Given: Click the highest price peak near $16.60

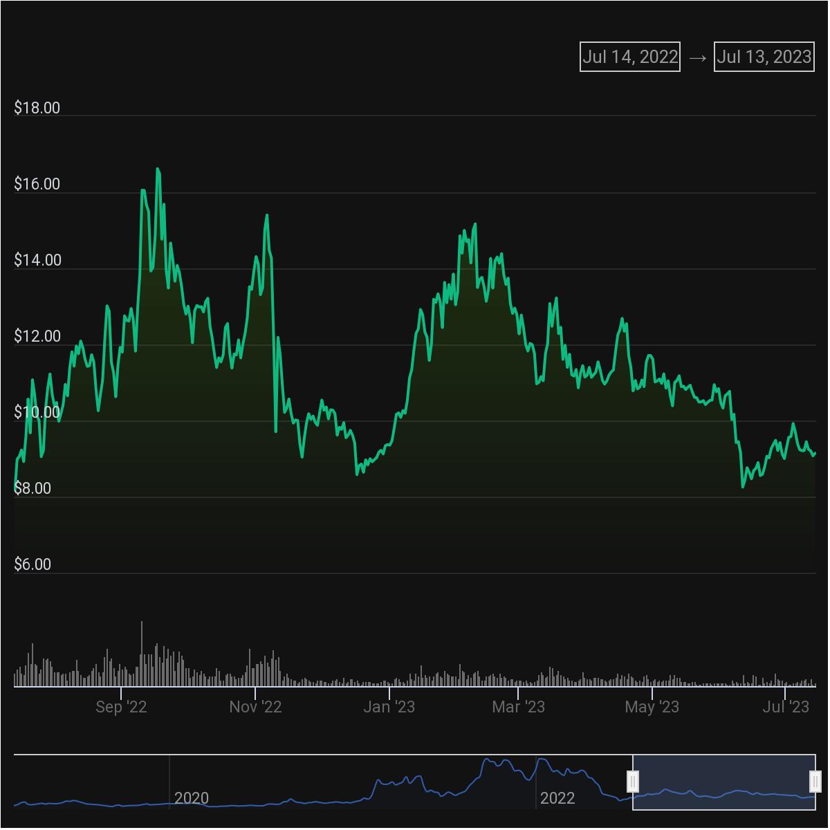Looking at the screenshot, I should coord(158,169).
